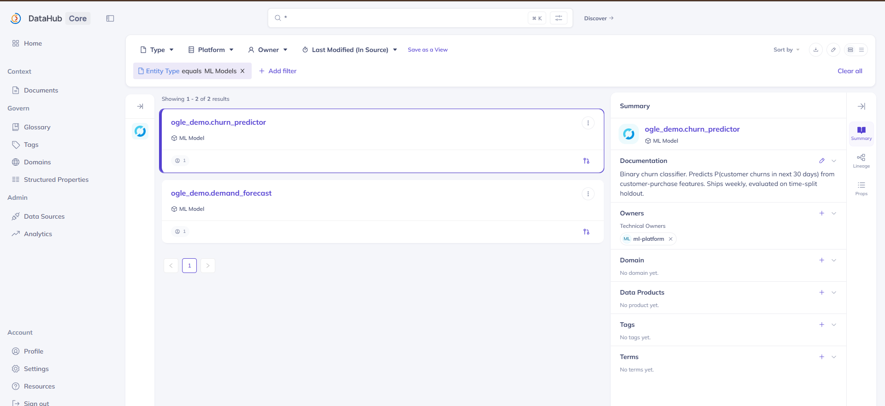View lineage icon on churn_predictor card
The image size is (885, 406).
coord(586,161)
